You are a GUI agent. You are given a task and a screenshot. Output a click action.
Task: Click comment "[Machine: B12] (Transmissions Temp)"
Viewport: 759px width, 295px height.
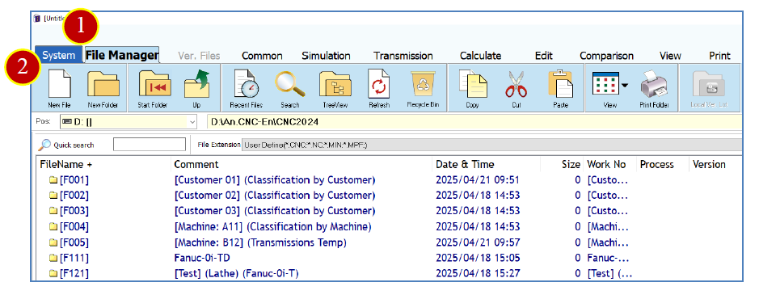coord(260,242)
